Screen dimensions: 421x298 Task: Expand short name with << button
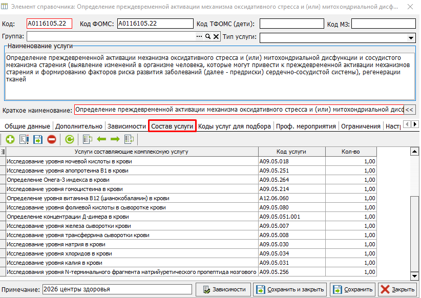pyautogui.click(x=410, y=110)
